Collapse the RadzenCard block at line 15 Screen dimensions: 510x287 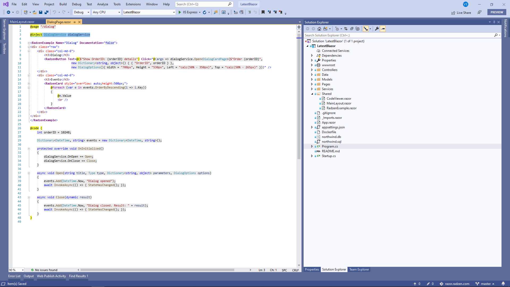29,83
